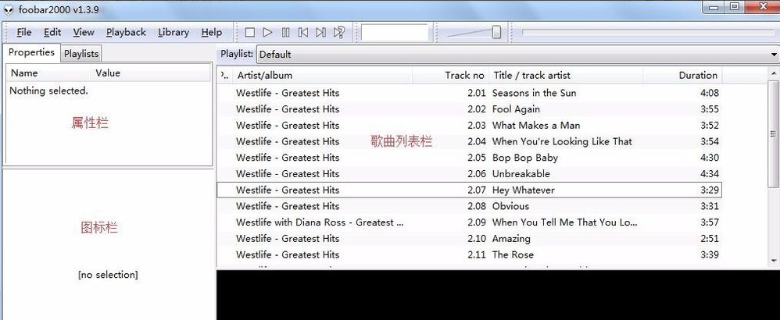Click Westlife with Diana Ross - Greatest artist cell
Screen dimensions: 780x320
pyautogui.click(x=320, y=222)
